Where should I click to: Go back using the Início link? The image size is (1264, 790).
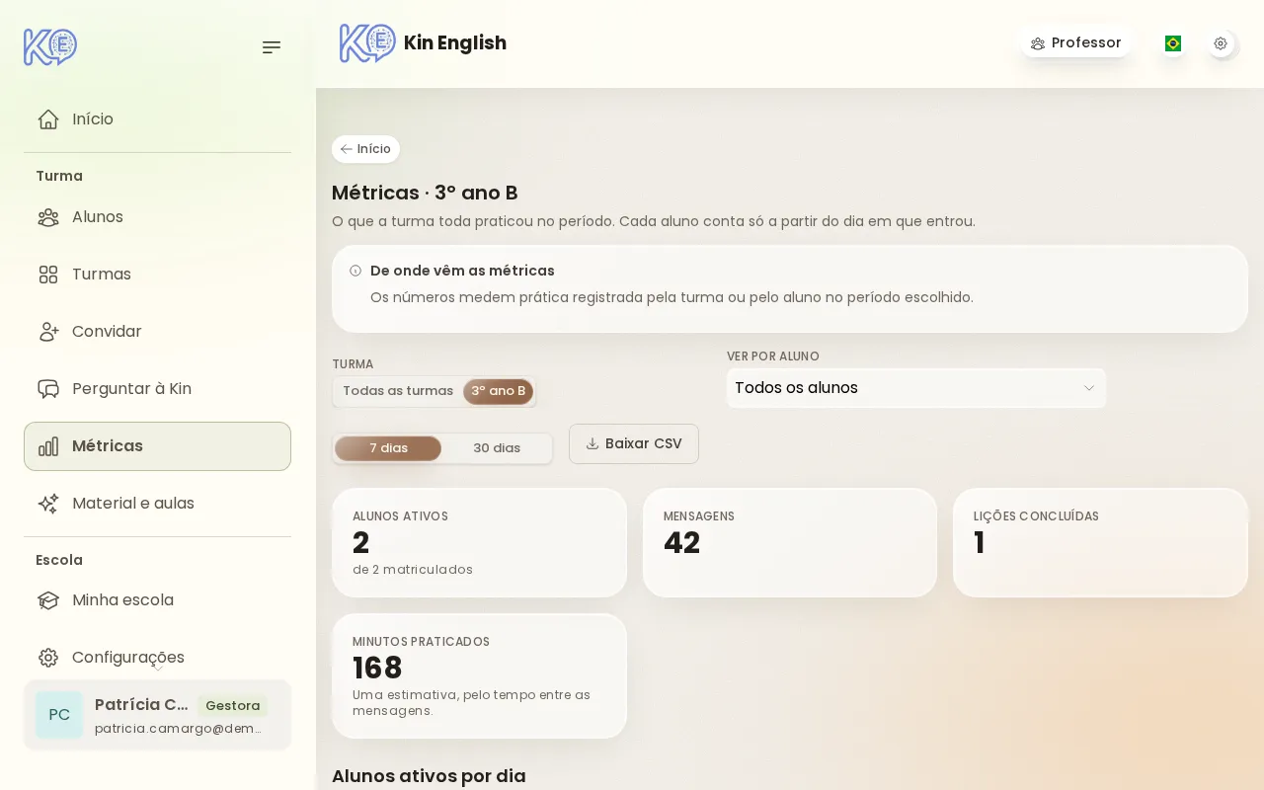click(365, 149)
